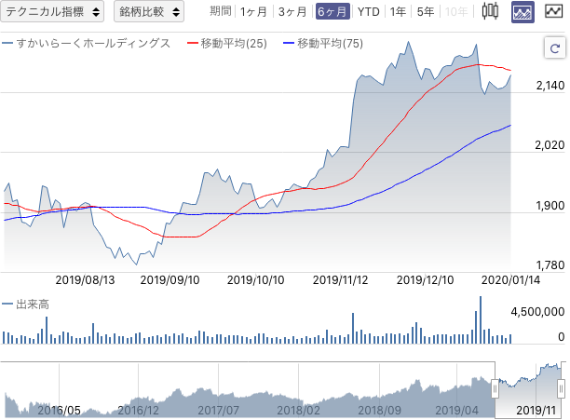
Task: Select the 5年 period
Action: click(426, 11)
